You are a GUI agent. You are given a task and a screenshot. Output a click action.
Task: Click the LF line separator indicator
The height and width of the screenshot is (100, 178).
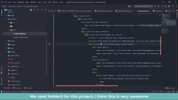pos(158,91)
